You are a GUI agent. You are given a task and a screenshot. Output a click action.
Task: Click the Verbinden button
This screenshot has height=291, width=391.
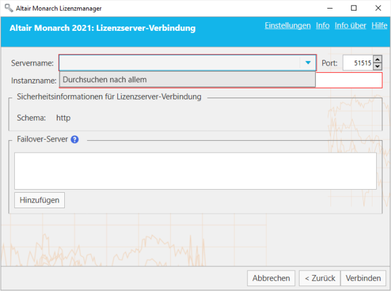tap(363, 278)
